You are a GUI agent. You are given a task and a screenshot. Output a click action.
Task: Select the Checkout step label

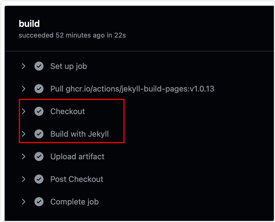pyautogui.click(x=67, y=111)
